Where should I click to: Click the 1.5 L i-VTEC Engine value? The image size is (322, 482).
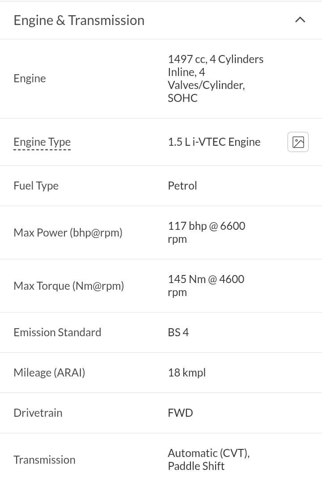coord(214,142)
